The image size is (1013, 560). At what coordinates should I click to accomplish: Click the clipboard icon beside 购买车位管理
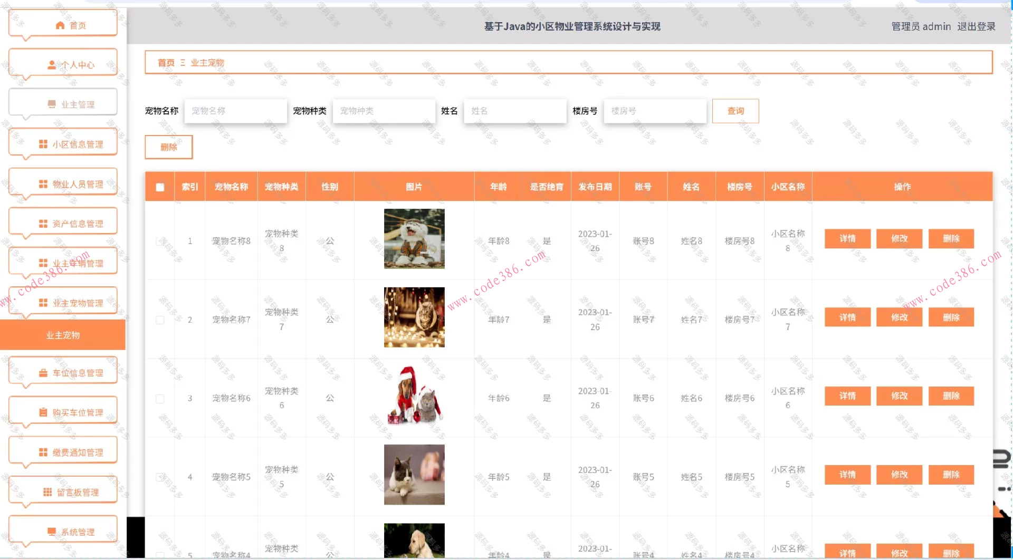(x=43, y=412)
